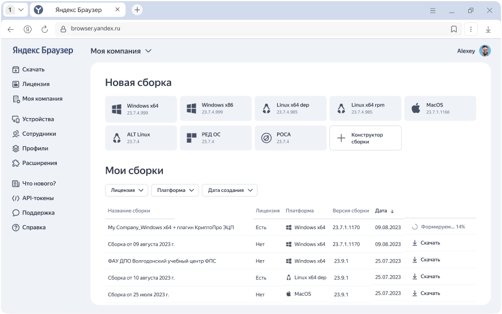The height and width of the screenshot is (314, 502).
Task: Open Профили in the sidebar
Action: click(30, 148)
